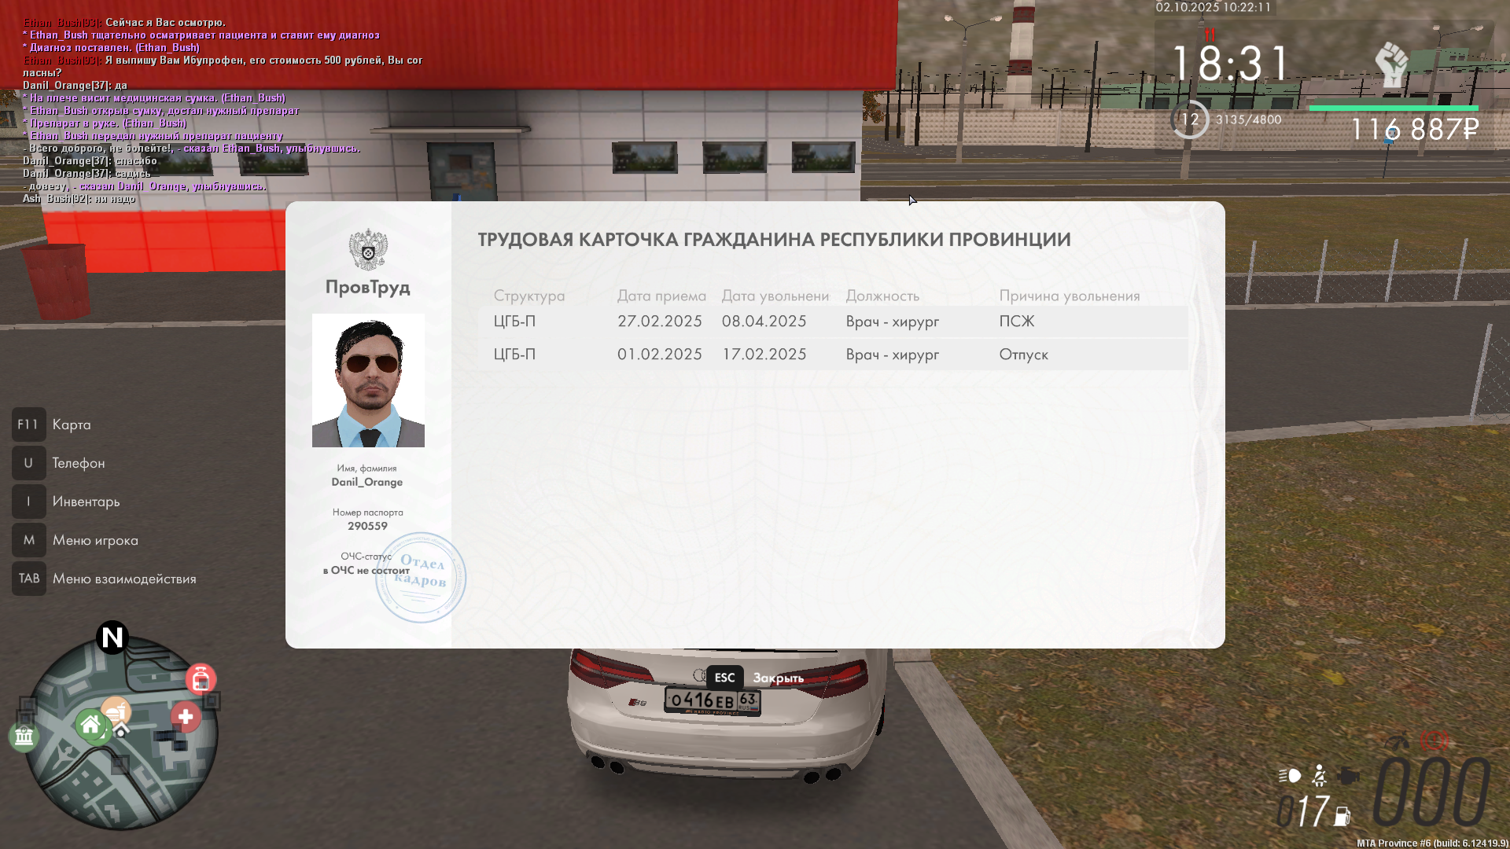
Task: Click the ПровТруд coat of arms emblem
Action: tap(368, 249)
